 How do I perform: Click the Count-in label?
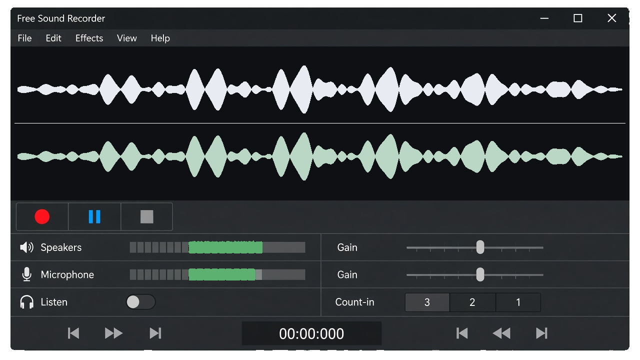[354, 302]
